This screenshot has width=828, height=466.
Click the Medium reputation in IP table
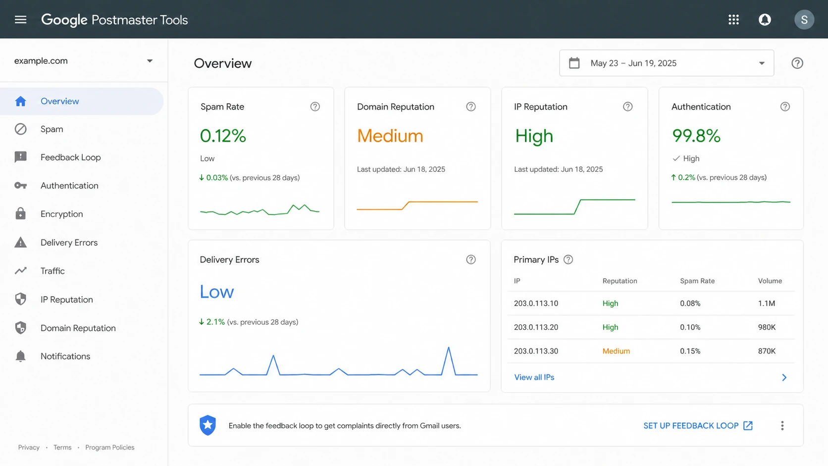[616, 351]
